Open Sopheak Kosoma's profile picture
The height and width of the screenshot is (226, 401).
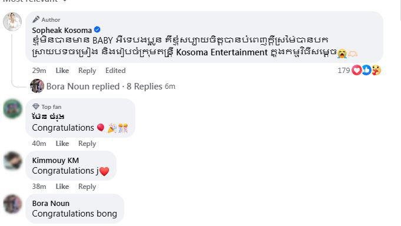[x=12, y=22]
